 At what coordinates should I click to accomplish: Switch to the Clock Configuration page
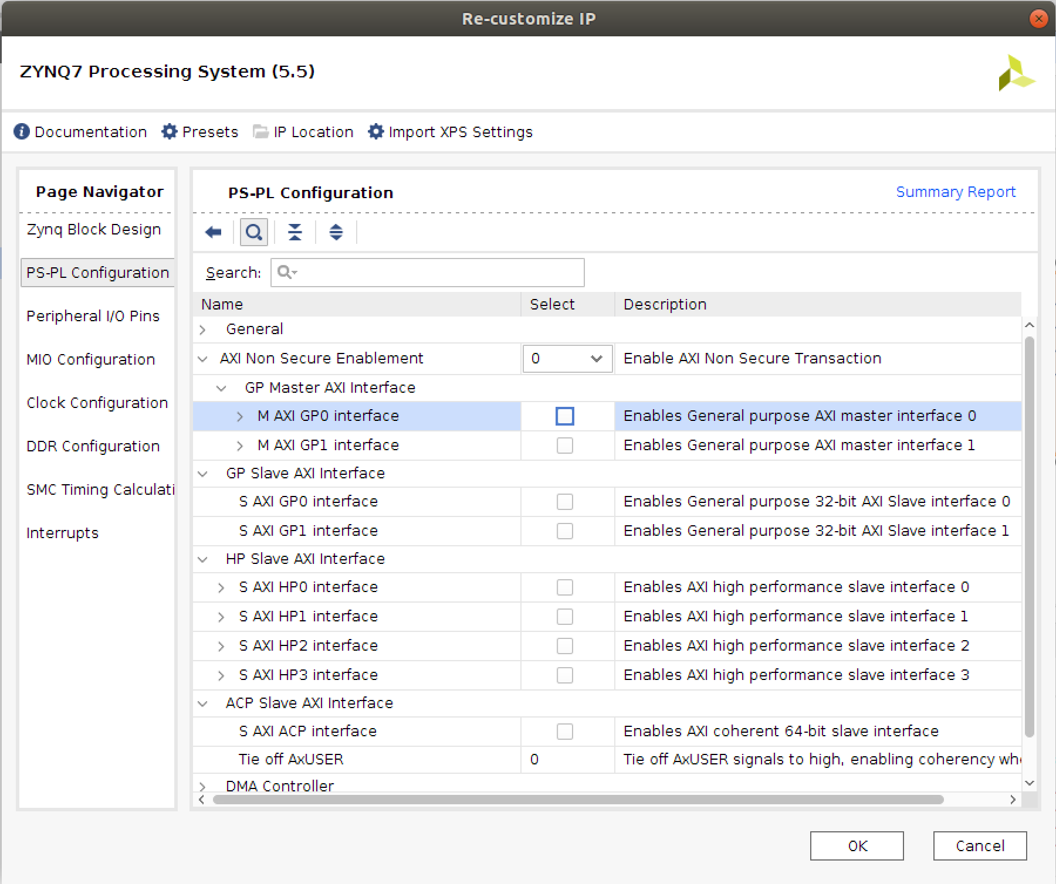97,403
